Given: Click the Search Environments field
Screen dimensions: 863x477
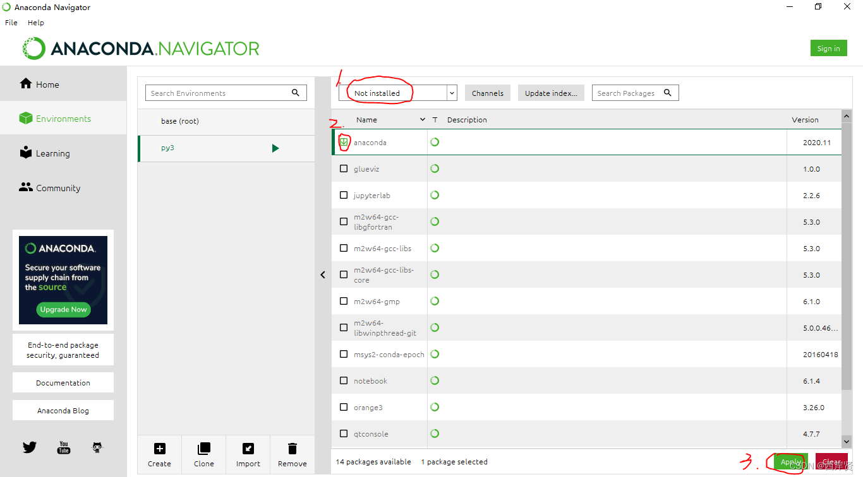Looking at the screenshot, I should (x=226, y=93).
